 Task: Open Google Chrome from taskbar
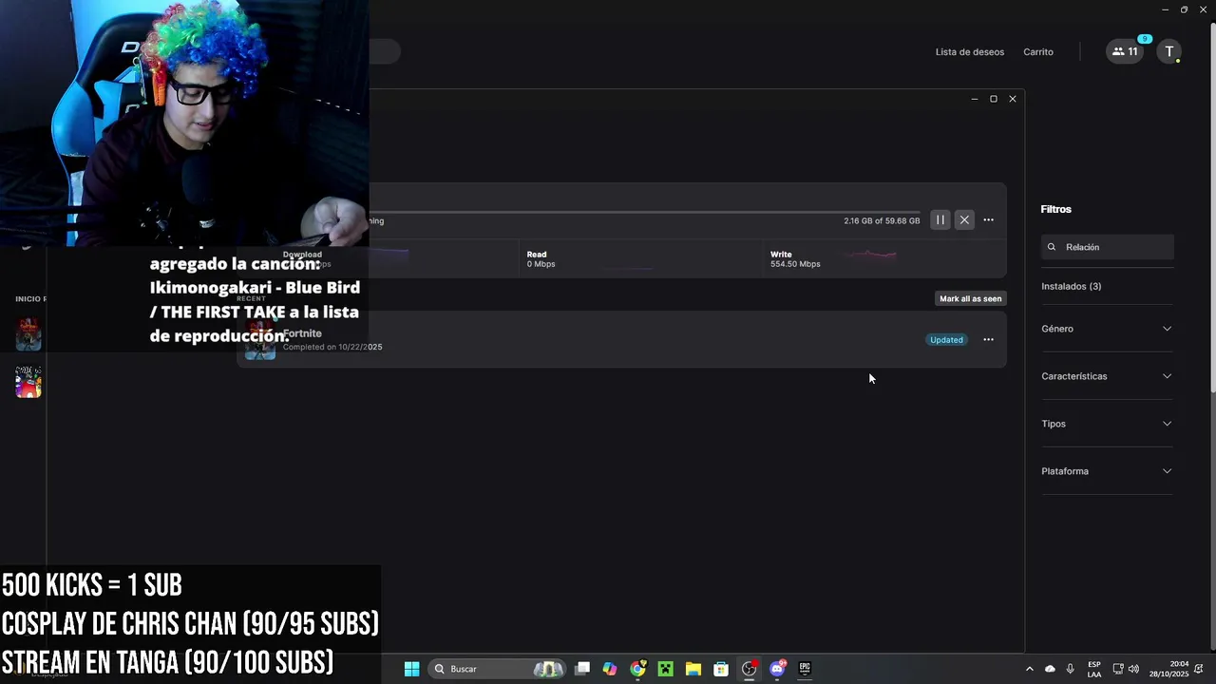click(x=637, y=669)
